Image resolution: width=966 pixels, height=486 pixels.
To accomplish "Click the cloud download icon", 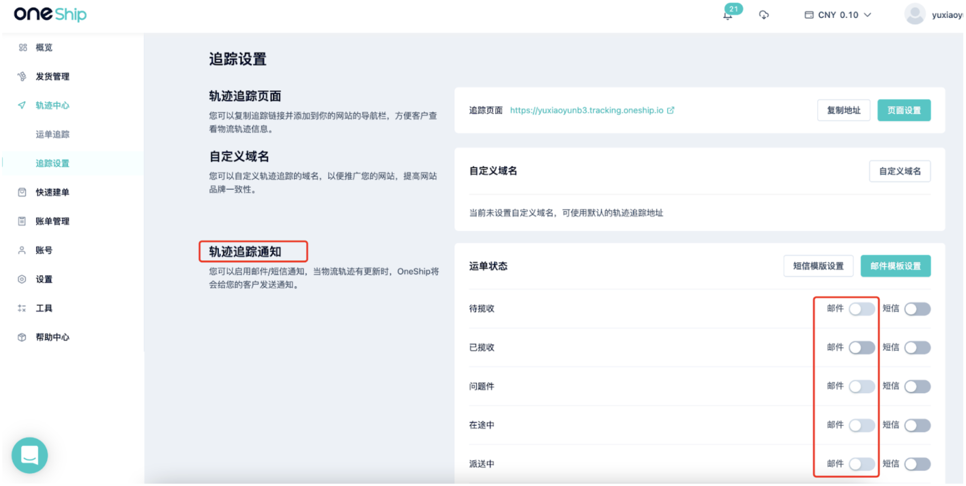I will 764,15.
